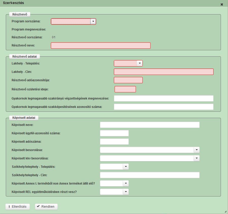
Task: Click Gyakornok legmagasabb szakirányú végzettségének megnevezése field
Action: tap(163, 98)
